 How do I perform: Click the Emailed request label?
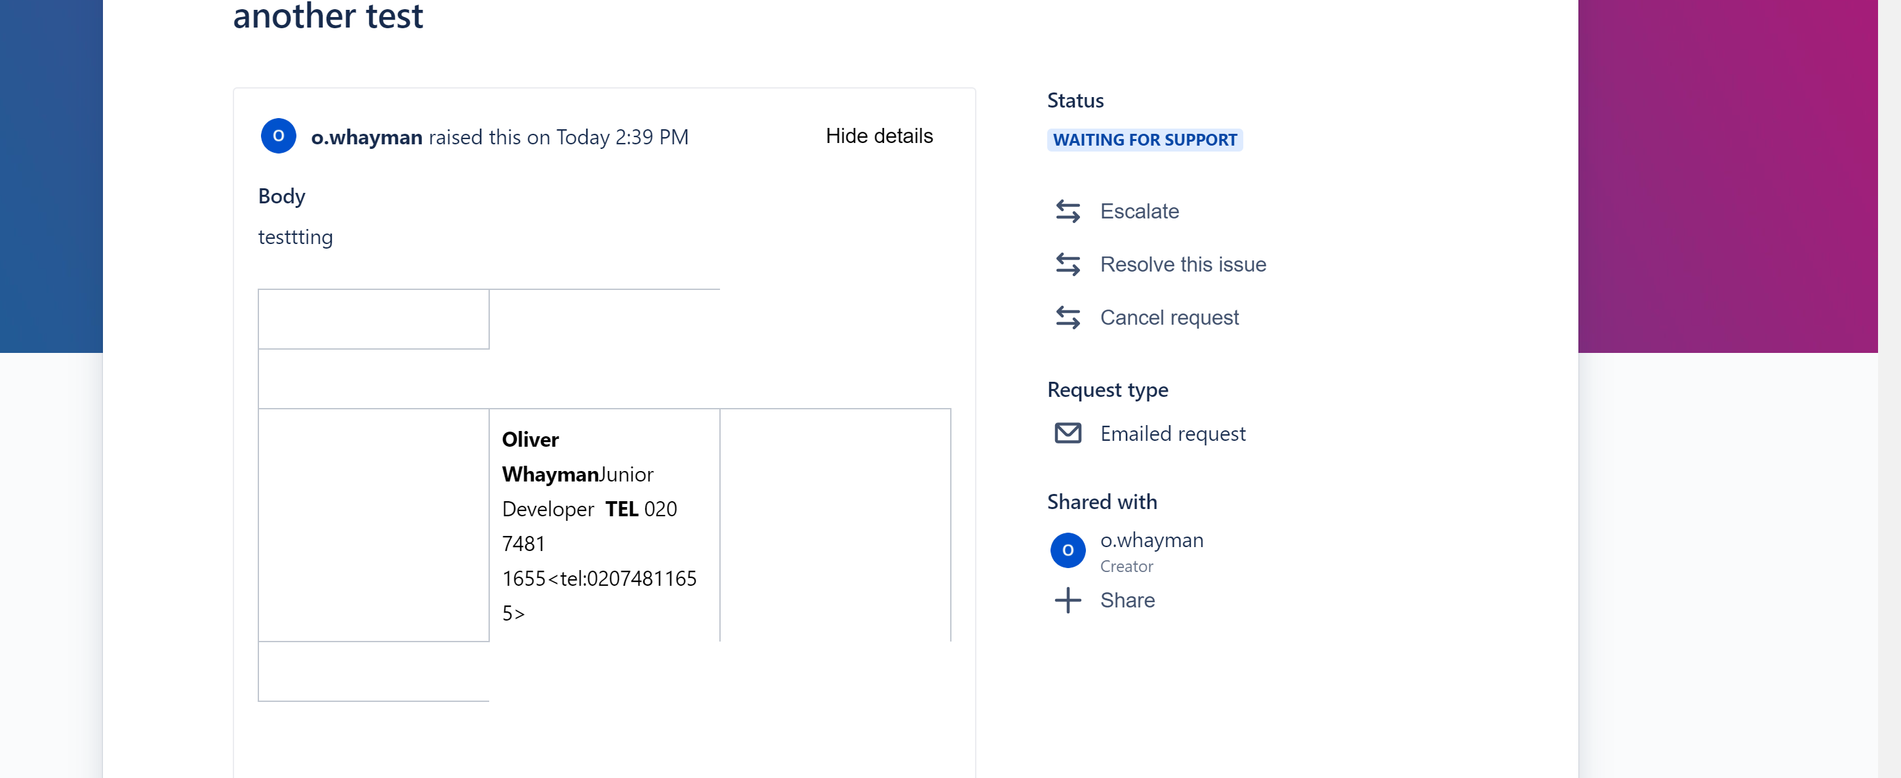(1172, 434)
